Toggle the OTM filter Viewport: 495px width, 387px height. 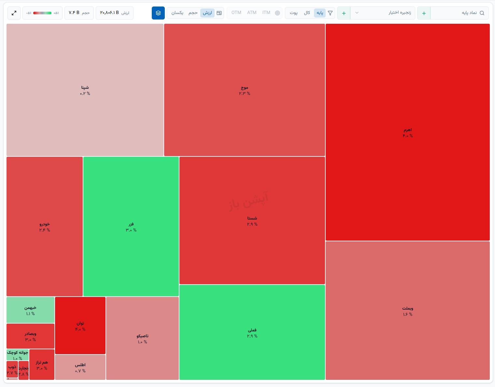pyautogui.click(x=236, y=13)
